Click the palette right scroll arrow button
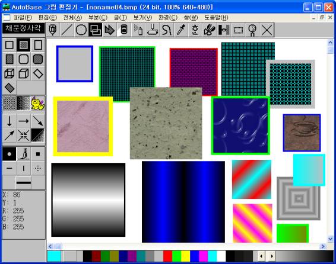 coord(272,256)
